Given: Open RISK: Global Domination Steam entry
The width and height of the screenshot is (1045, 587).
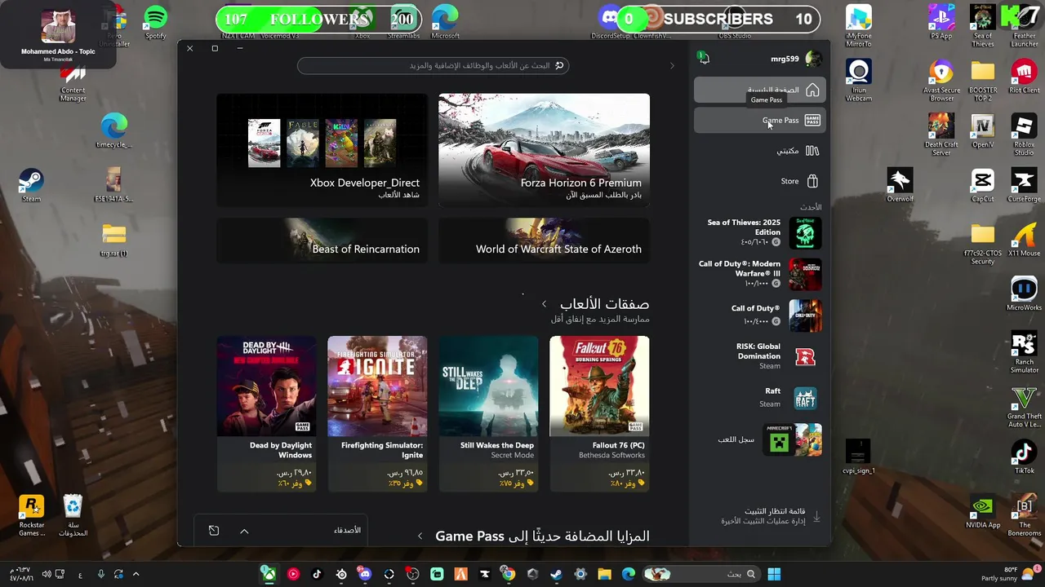Looking at the screenshot, I should [759, 356].
